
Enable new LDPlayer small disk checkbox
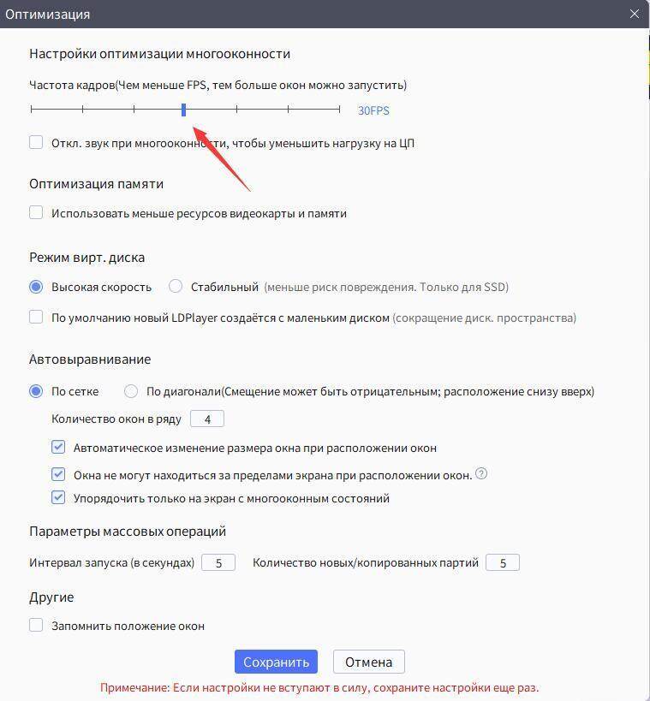[36, 317]
